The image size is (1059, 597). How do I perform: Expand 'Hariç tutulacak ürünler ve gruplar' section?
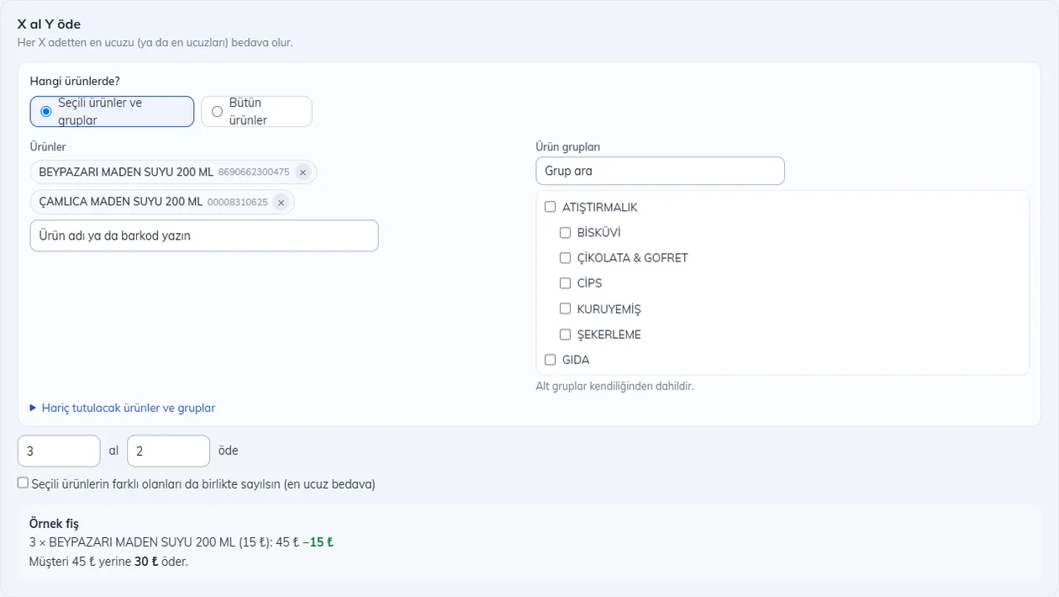pos(123,408)
